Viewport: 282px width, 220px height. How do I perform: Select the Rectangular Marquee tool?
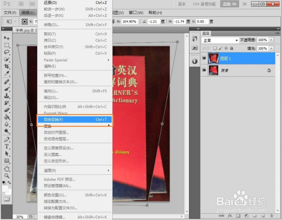tap(7, 45)
